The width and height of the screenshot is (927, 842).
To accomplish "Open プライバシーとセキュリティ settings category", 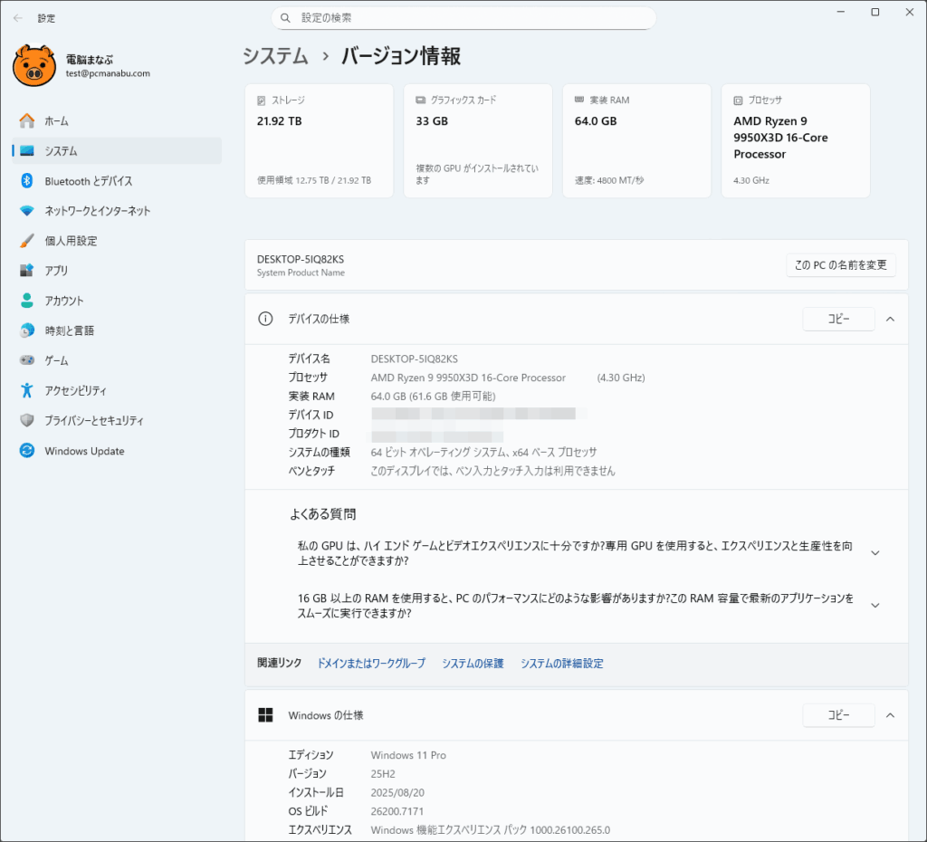I will [94, 420].
